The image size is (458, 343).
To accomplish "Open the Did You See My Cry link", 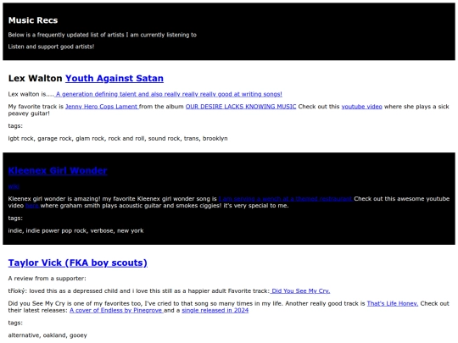I will (x=300, y=291).
